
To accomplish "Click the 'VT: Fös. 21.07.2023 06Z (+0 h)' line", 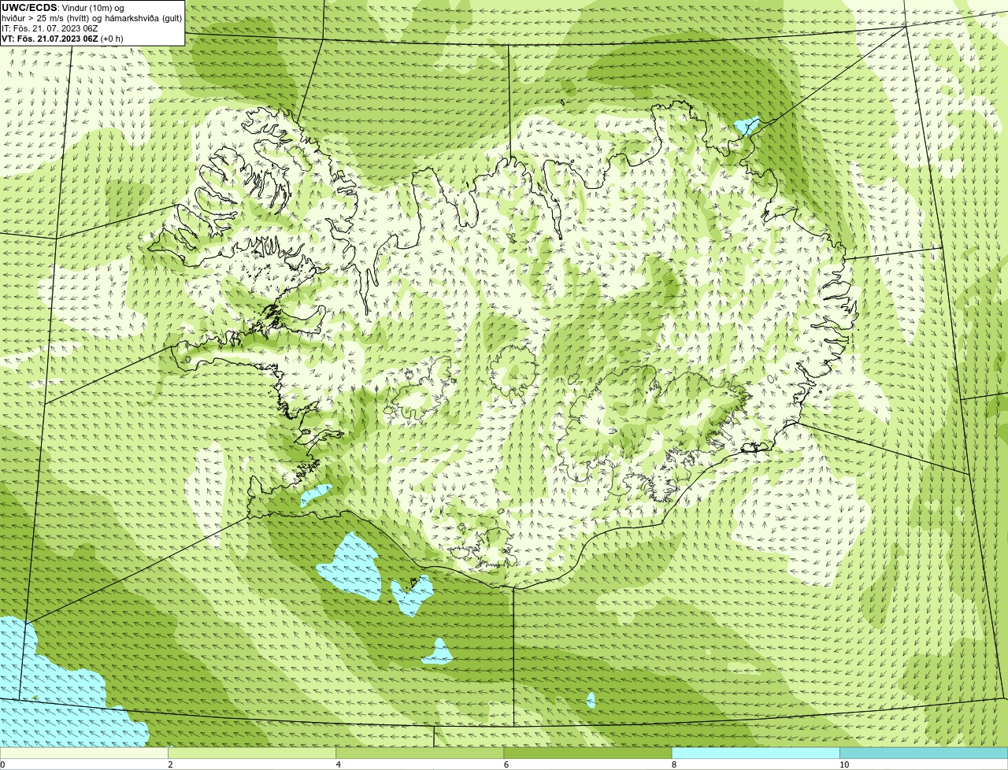I will (62, 39).
